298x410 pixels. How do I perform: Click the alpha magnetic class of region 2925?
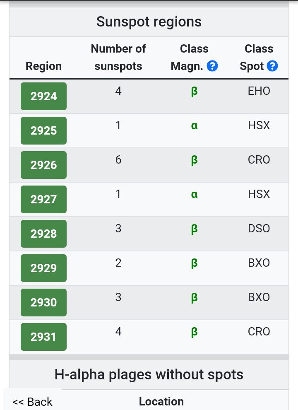click(194, 126)
